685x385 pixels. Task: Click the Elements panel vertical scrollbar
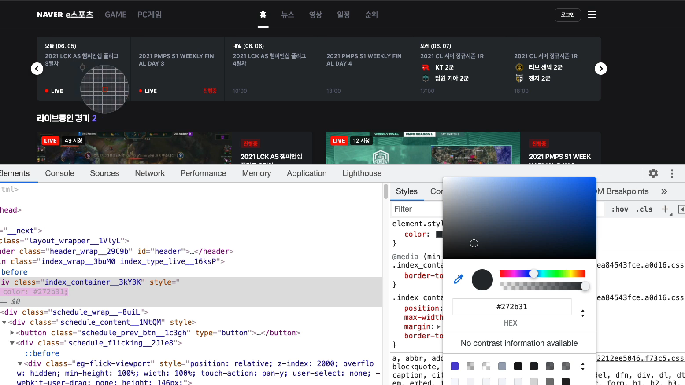pos(386,192)
